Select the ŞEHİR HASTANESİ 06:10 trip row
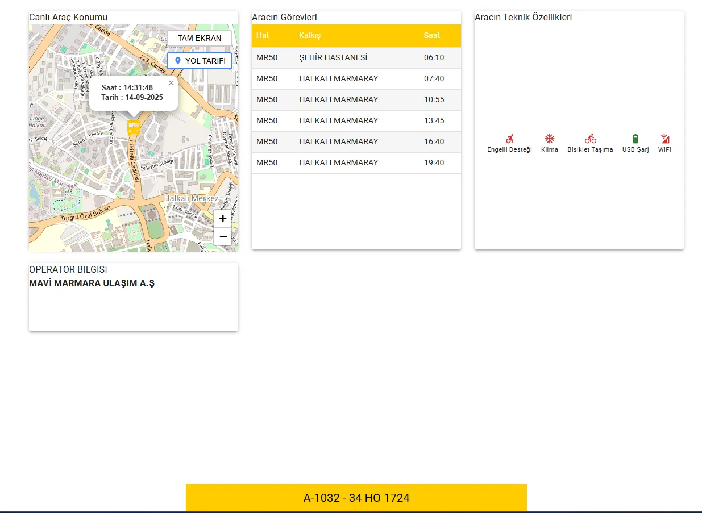 [x=356, y=57]
